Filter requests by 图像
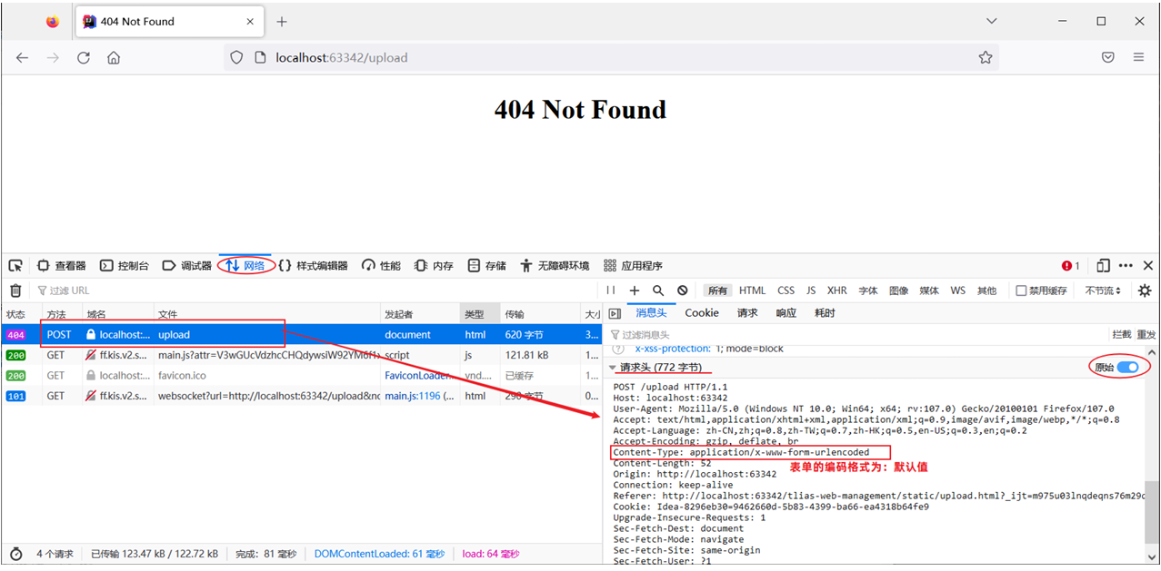This screenshot has width=1161, height=571. pos(898,290)
